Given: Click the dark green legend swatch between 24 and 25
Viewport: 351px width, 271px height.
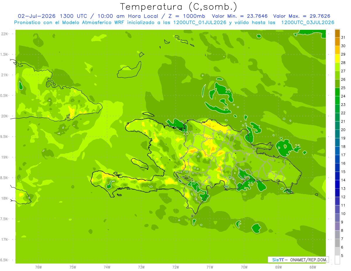Looking at the screenshot, I should coord(337,92).
